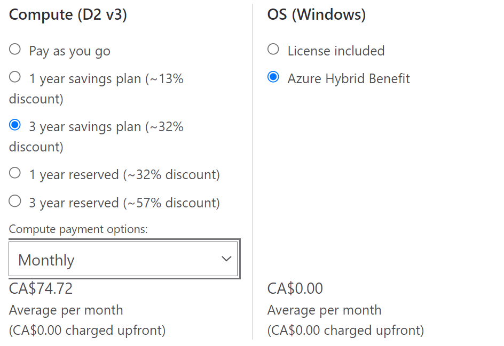
Task: Click the License included label text
Action: (x=336, y=51)
